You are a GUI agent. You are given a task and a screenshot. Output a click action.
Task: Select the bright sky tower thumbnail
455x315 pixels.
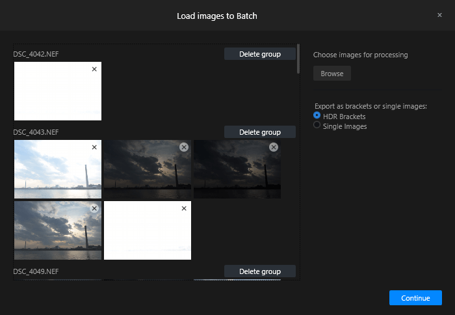click(58, 169)
